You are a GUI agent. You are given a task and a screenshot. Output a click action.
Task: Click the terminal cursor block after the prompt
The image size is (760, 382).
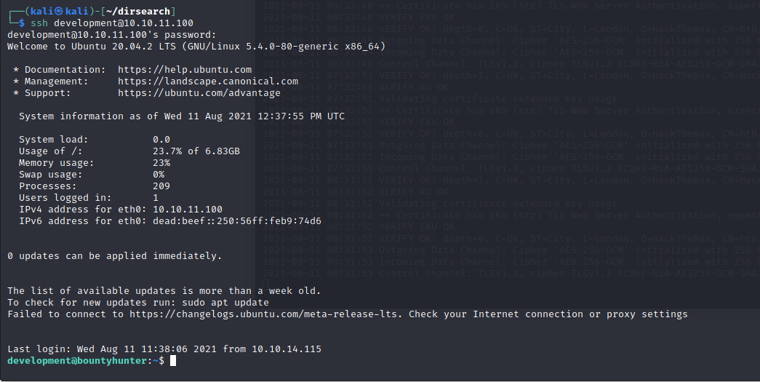[x=173, y=361]
